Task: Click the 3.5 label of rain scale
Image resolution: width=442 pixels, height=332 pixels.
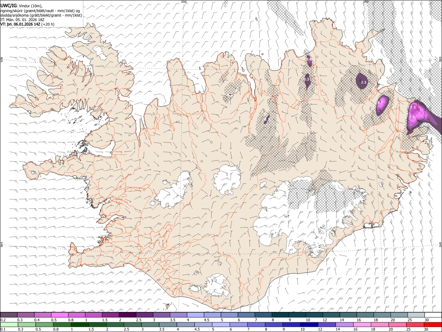Action: pos(161,330)
